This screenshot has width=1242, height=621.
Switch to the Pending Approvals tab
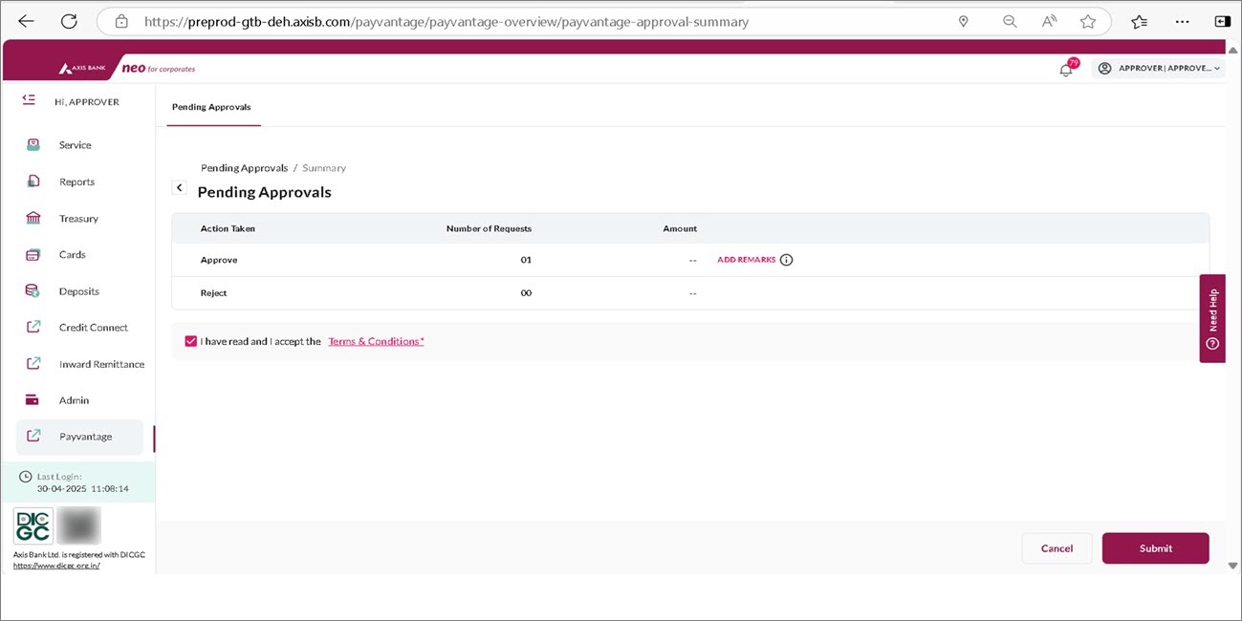[x=211, y=107]
